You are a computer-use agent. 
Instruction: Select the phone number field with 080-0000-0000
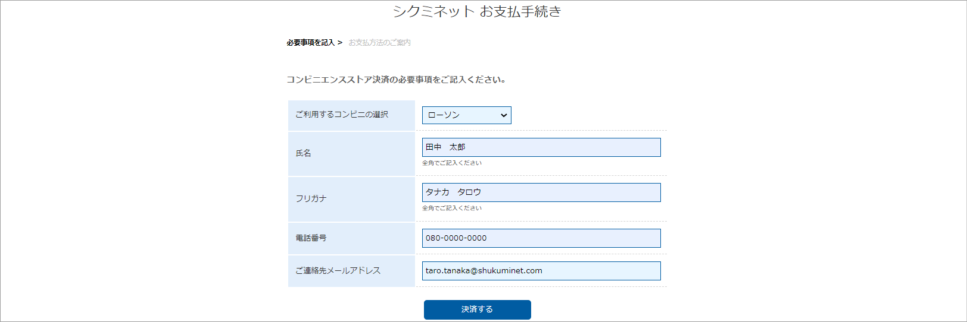tap(541, 238)
